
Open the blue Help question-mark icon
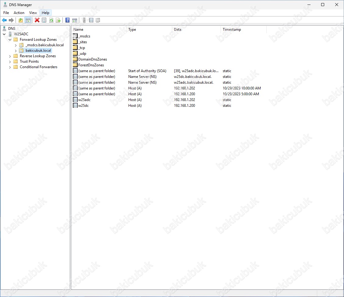[x=68, y=20]
